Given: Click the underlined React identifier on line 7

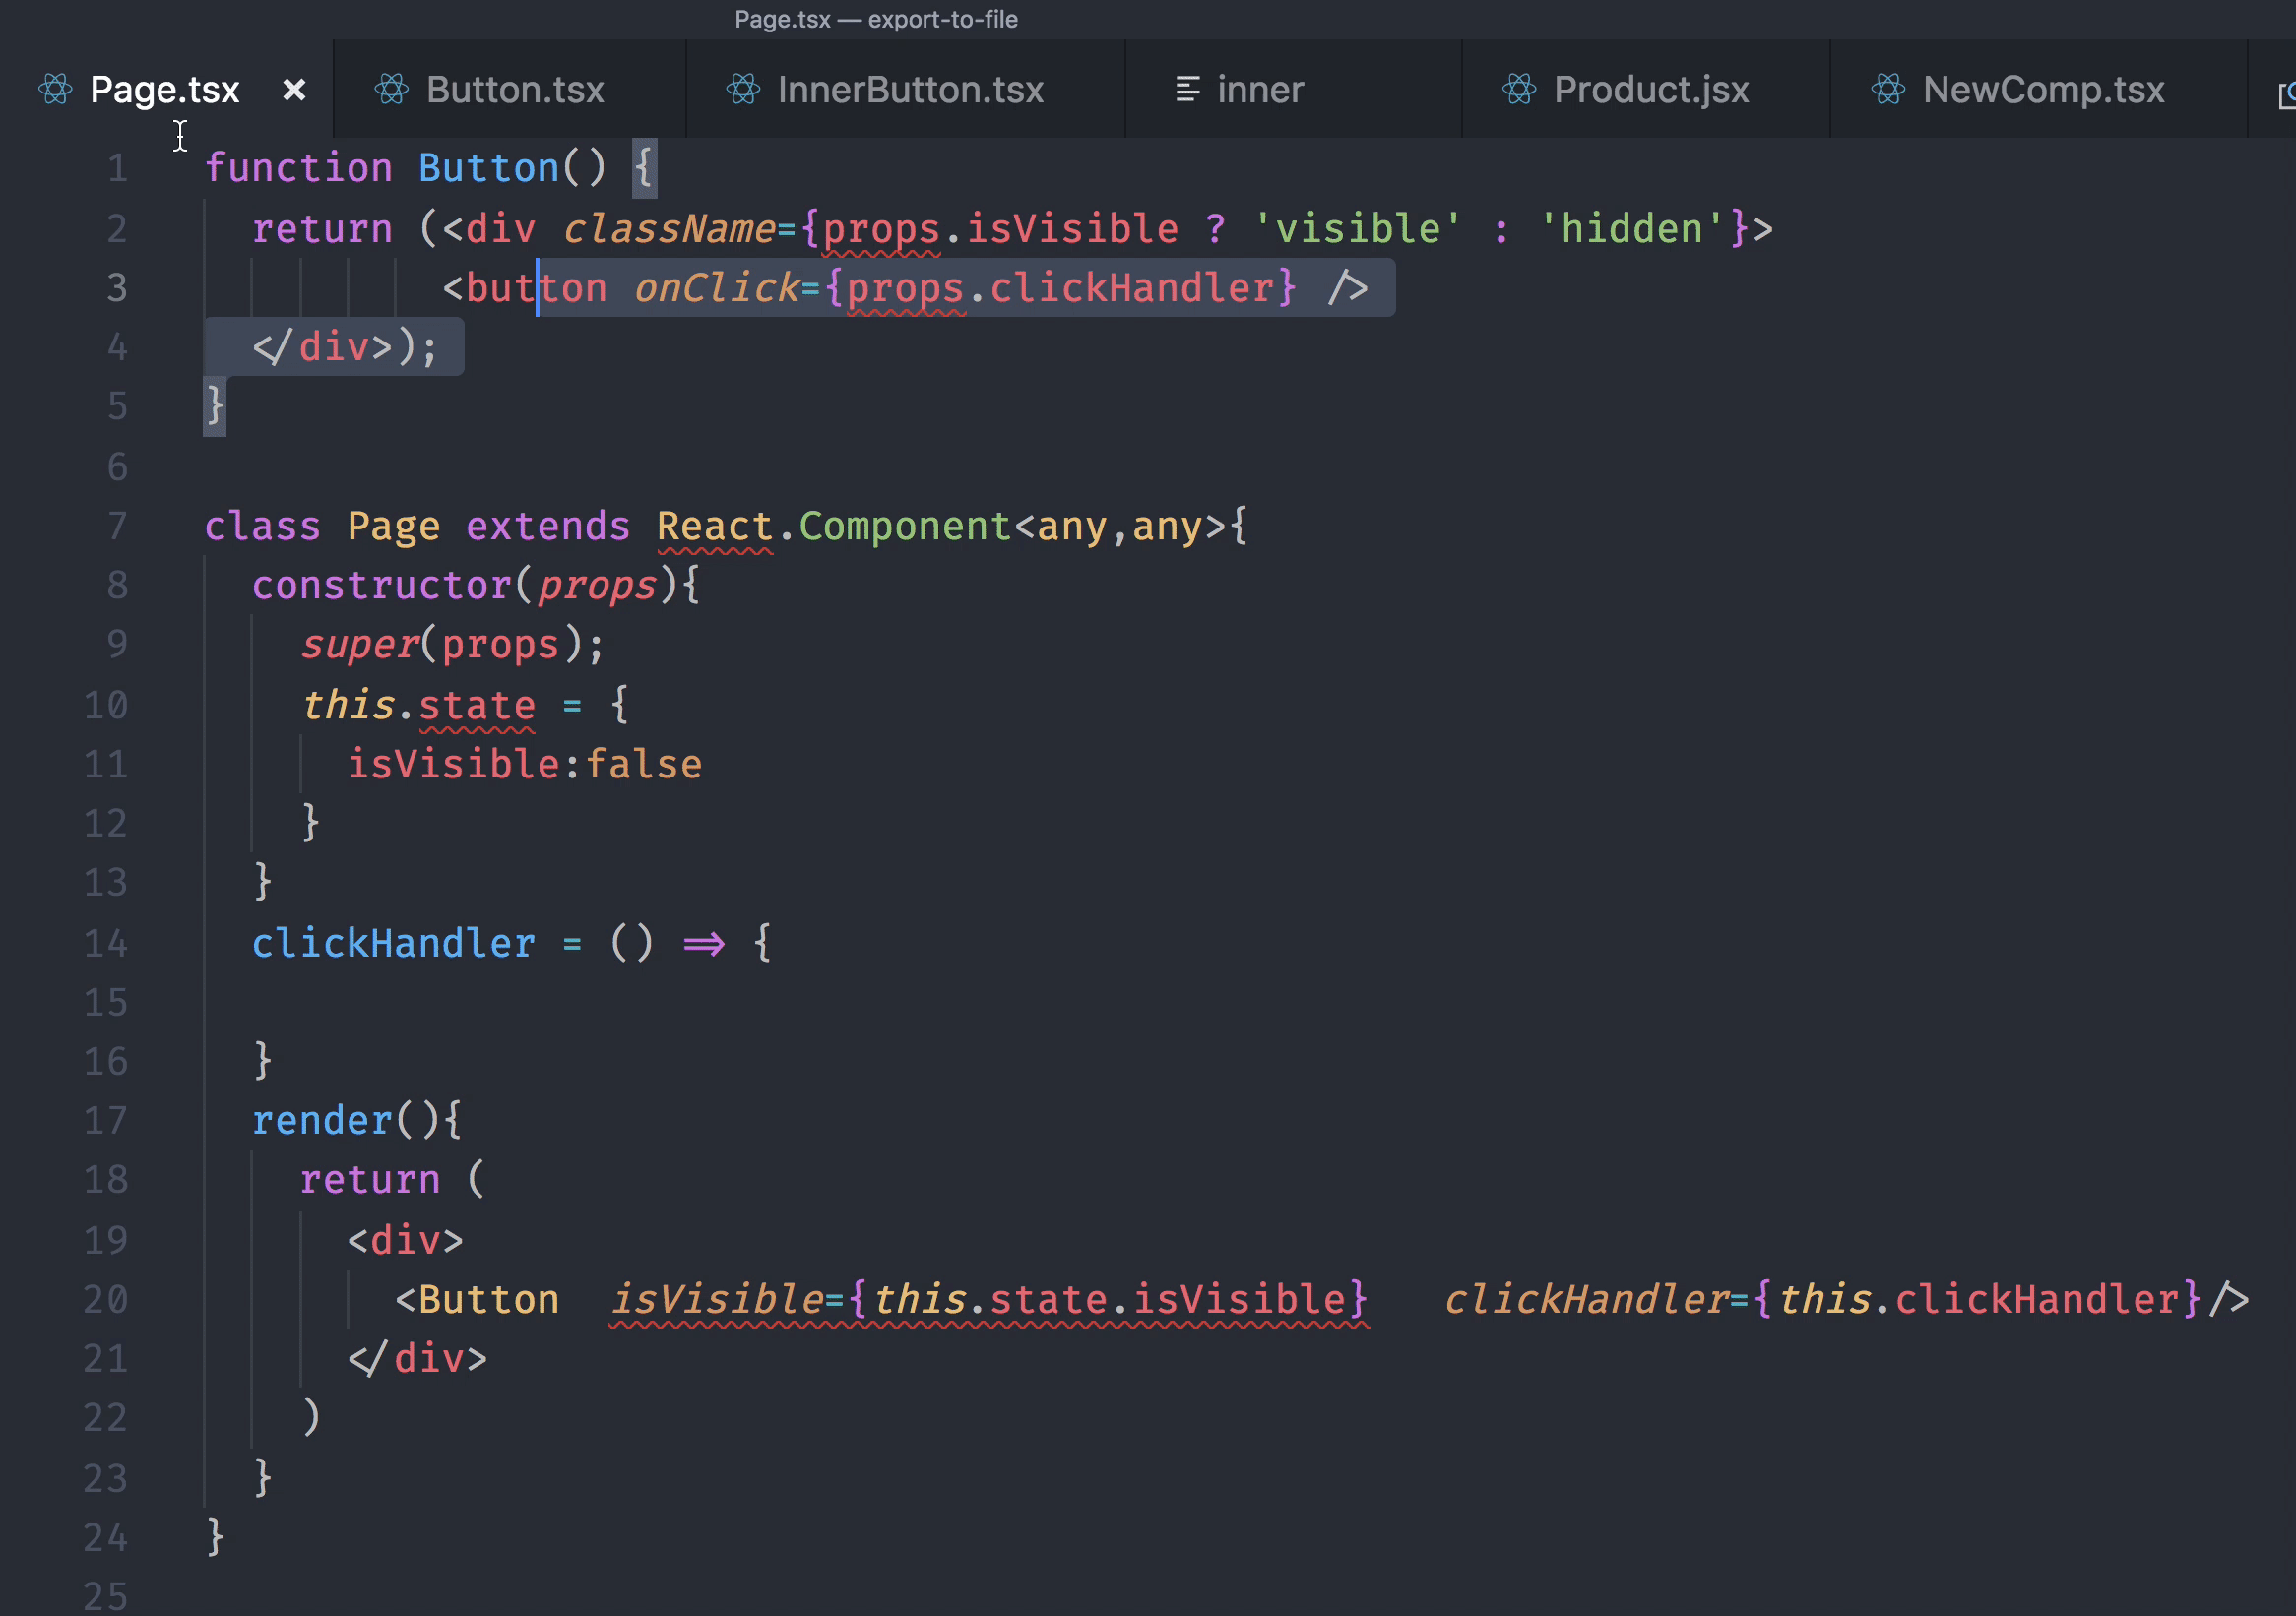Looking at the screenshot, I should (x=714, y=526).
